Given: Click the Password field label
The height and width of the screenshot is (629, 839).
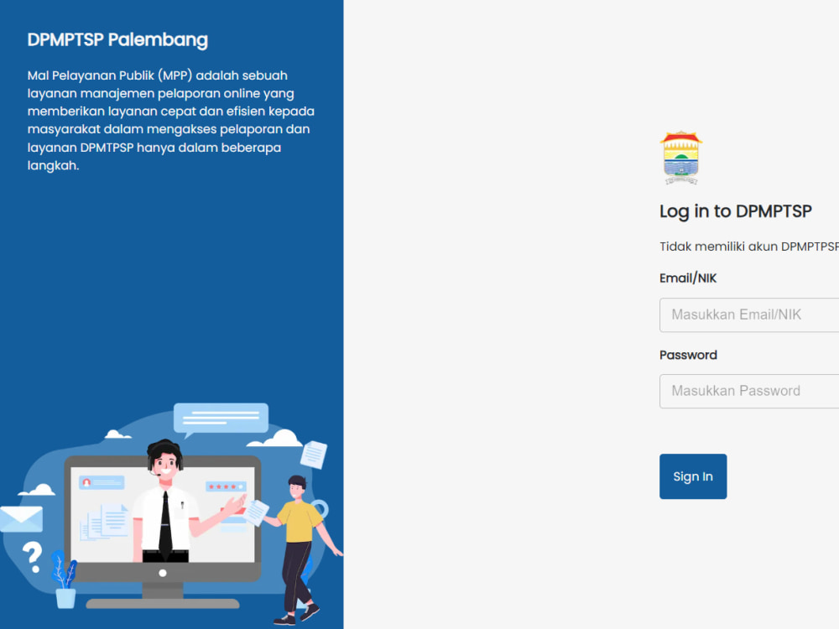Looking at the screenshot, I should click(x=688, y=355).
